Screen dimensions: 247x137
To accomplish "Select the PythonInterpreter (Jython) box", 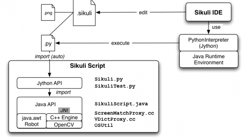I will [x=208, y=43].
